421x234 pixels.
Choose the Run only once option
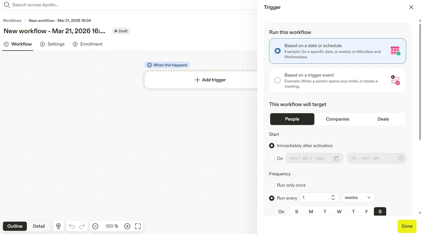click(x=272, y=185)
